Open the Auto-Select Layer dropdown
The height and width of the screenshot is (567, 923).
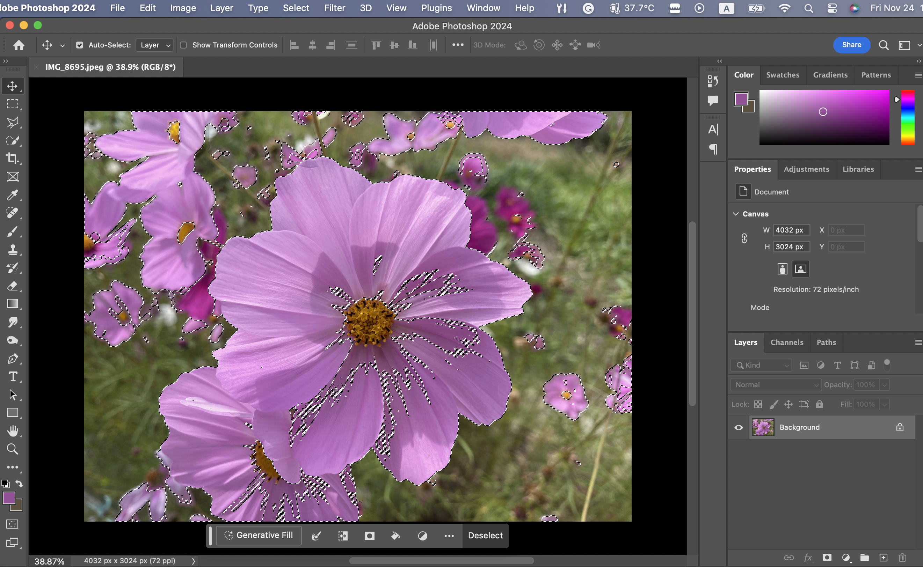[x=154, y=45]
